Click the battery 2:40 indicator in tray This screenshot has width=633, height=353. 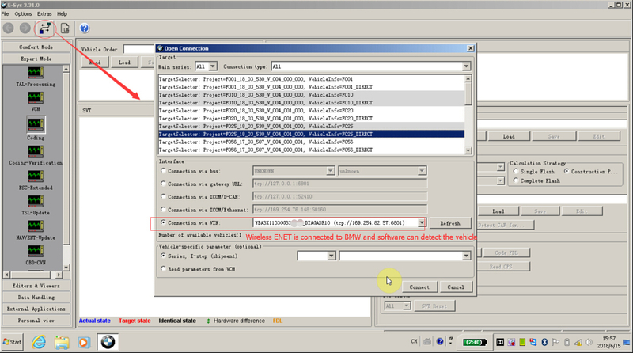coord(474,342)
